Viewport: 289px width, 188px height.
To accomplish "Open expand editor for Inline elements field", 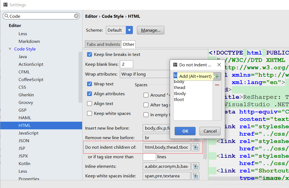I will pyautogui.click(x=195, y=166).
